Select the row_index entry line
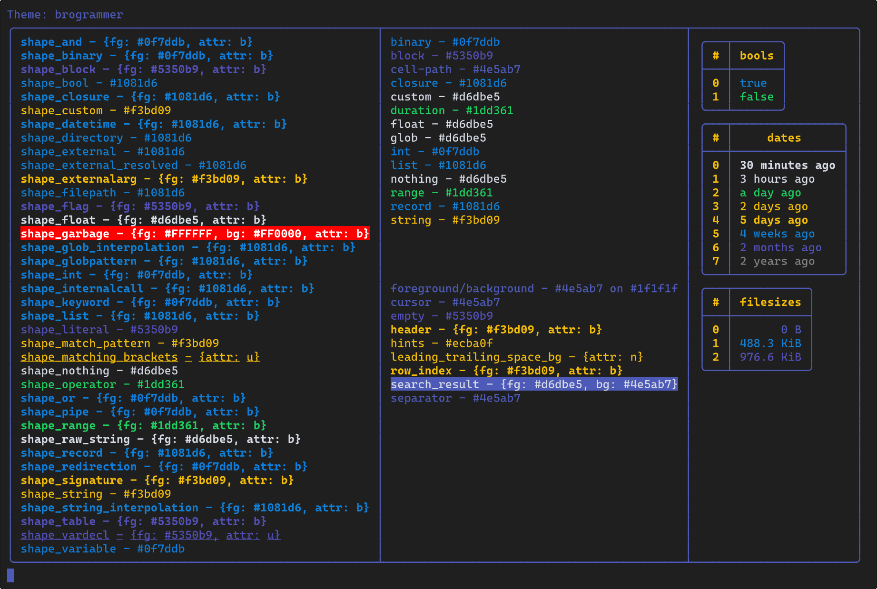877x589 pixels. 507,371
